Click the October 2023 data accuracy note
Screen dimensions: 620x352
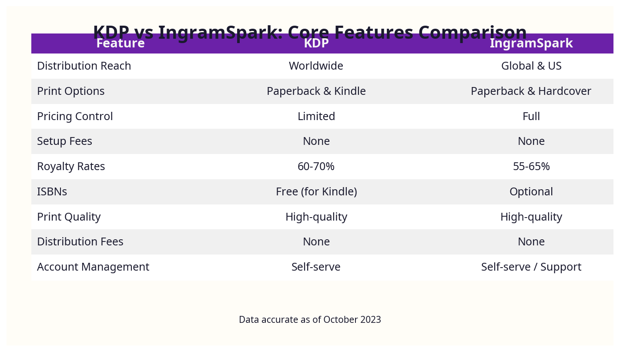pyautogui.click(x=310, y=319)
